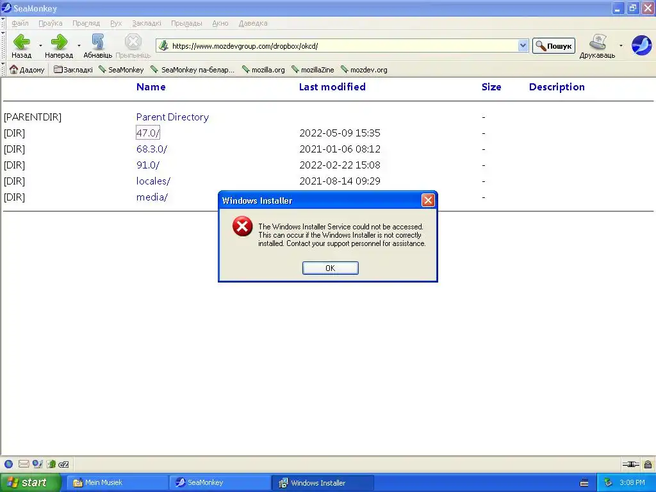This screenshot has height=492, width=656.
Task: Open the Праўка menu
Action: [x=51, y=24]
